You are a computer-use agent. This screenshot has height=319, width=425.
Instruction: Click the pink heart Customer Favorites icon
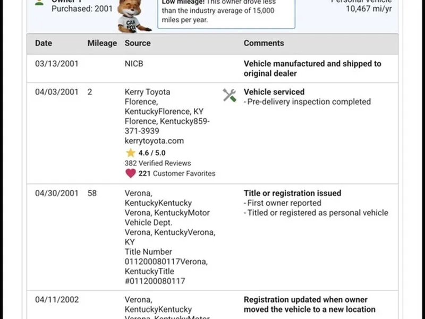(x=130, y=173)
